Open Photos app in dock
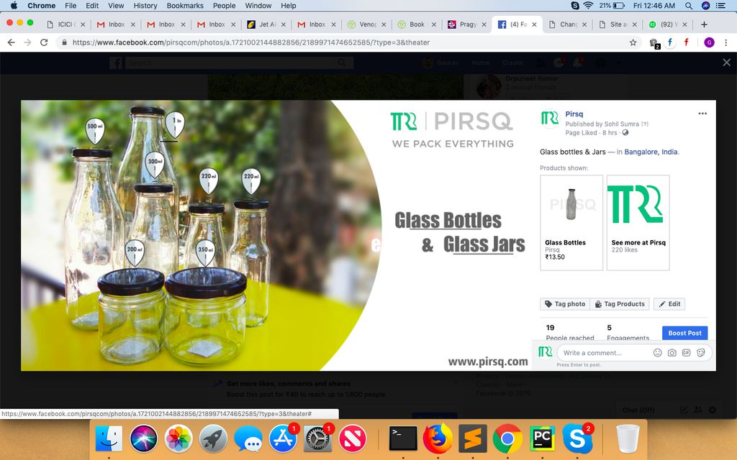Image resolution: width=737 pixels, height=460 pixels. (x=178, y=439)
